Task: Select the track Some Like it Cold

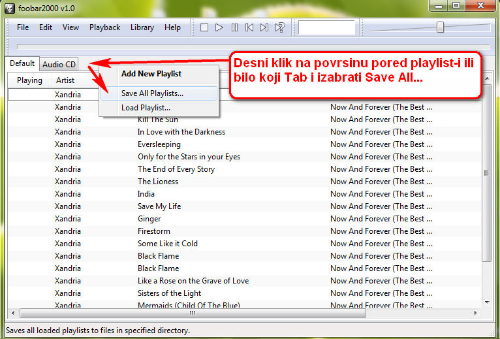Action: (168, 244)
